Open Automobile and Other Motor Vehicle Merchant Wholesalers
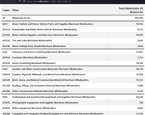 [45, 30]
